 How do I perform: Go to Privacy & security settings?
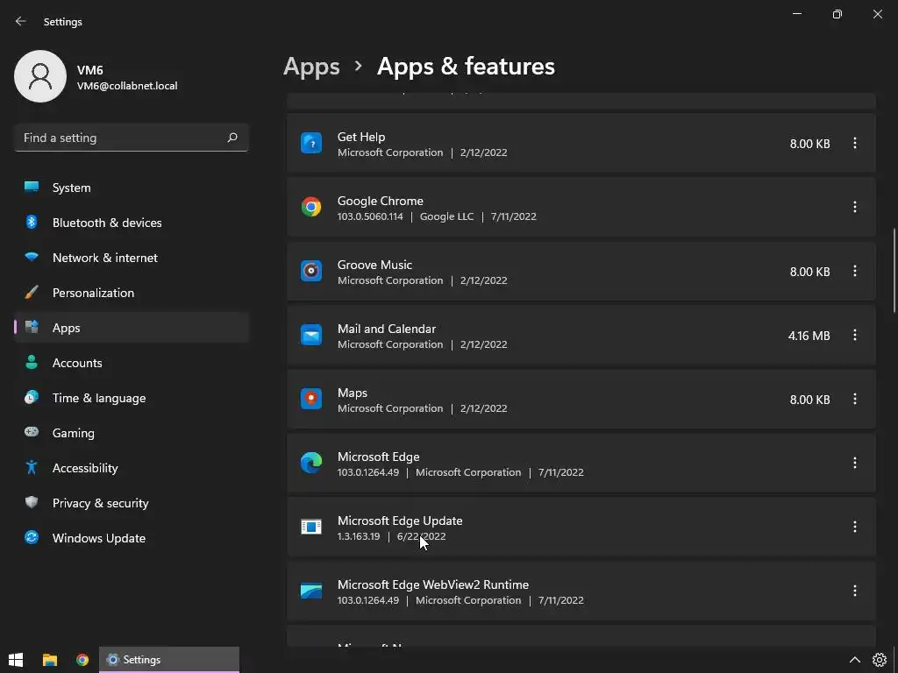[100, 503]
